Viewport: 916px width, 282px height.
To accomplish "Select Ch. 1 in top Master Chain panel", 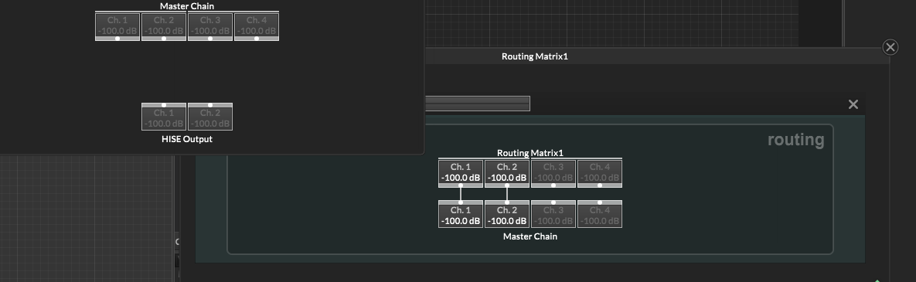I will point(117,27).
